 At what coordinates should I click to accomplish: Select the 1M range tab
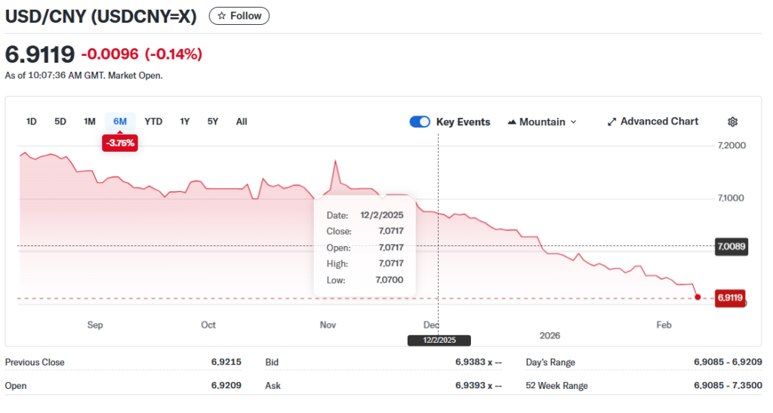pyautogui.click(x=89, y=122)
